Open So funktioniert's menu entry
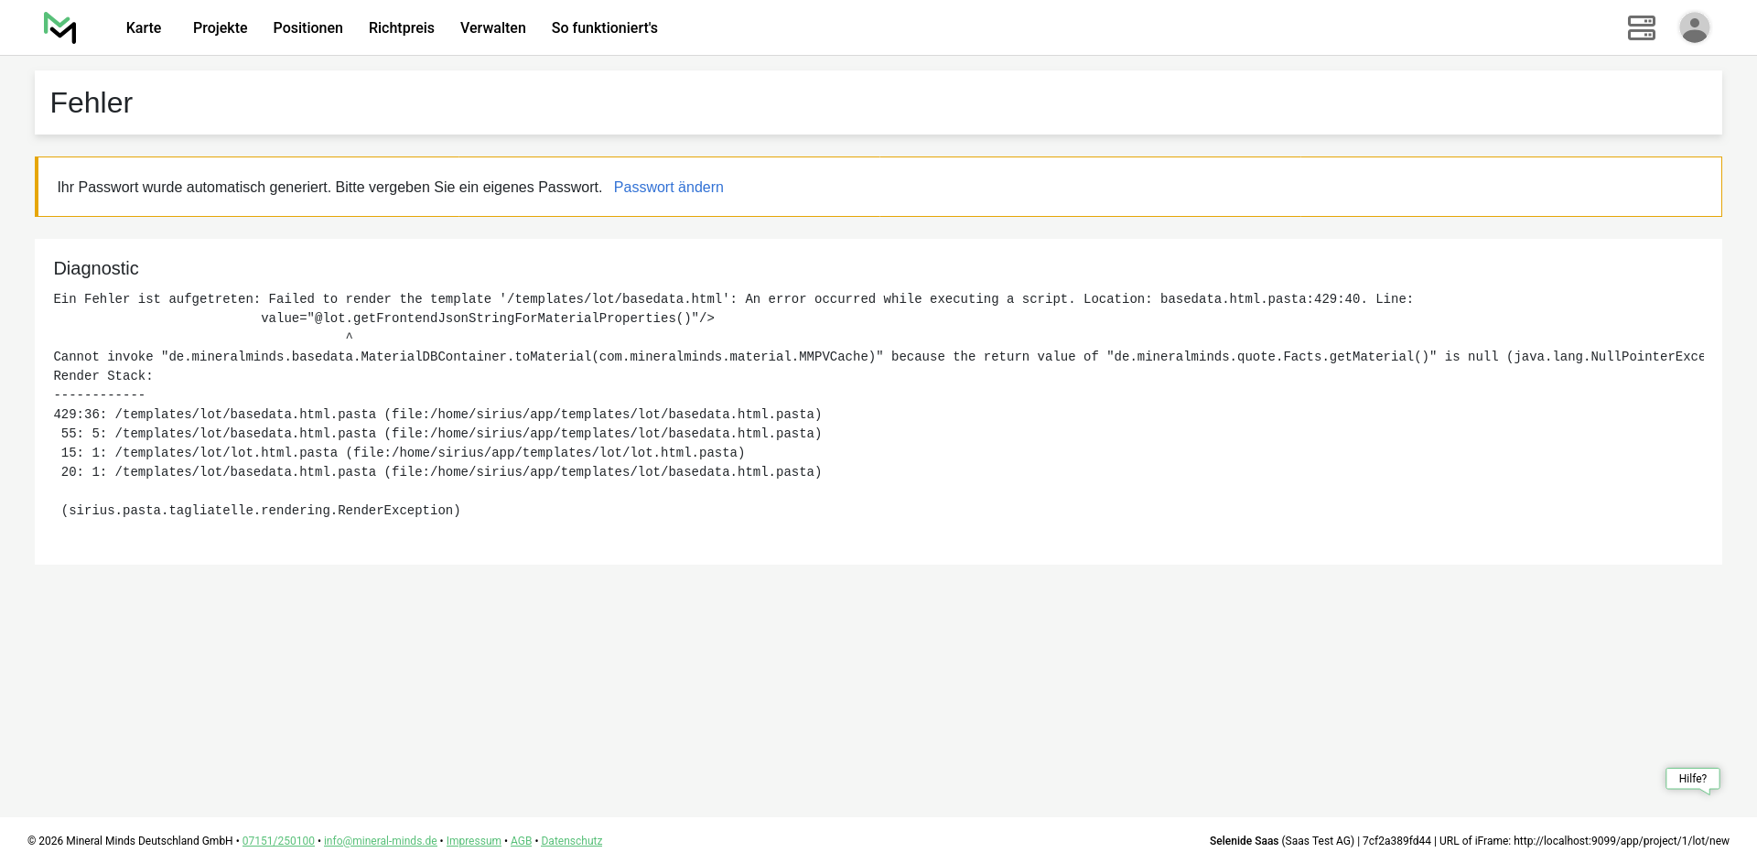The width and height of the screenshot is (1757, 863). point(604,28)
